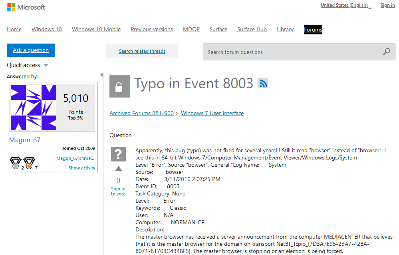
Task: Click the locked thread padlock icon
Action: point(120,86)
